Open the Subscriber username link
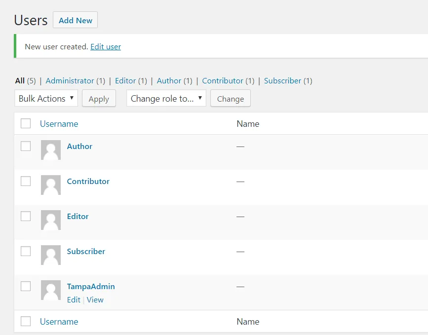The image size is (428, 335). tap(86, 251)
